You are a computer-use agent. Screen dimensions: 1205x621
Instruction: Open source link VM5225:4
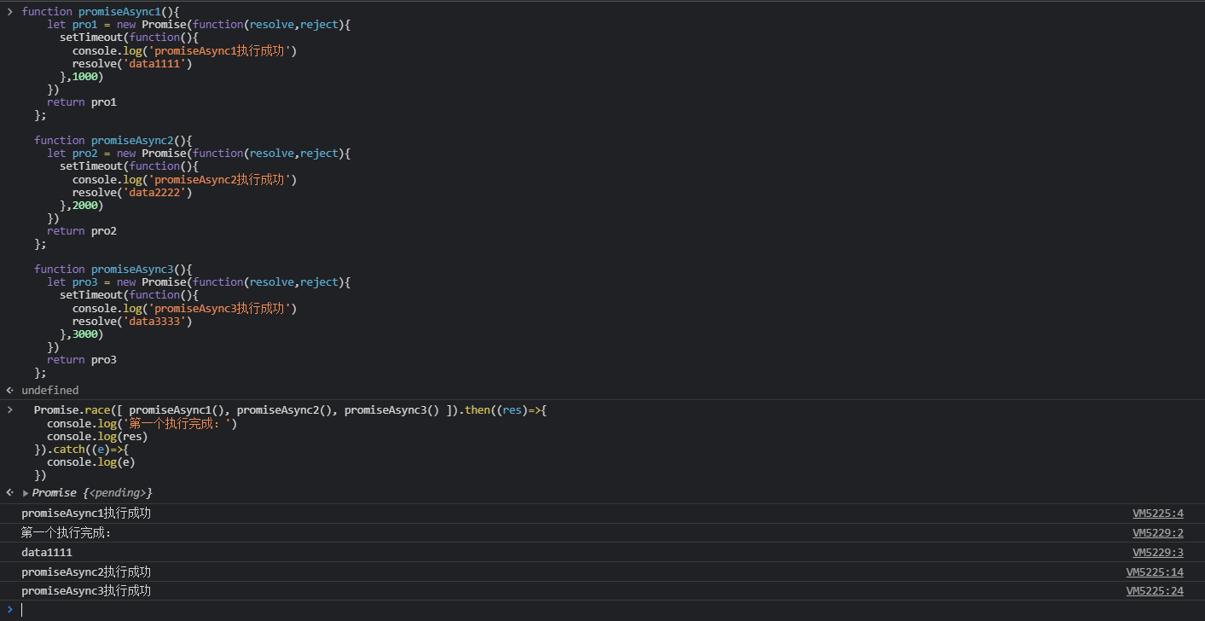(1158, 514)
